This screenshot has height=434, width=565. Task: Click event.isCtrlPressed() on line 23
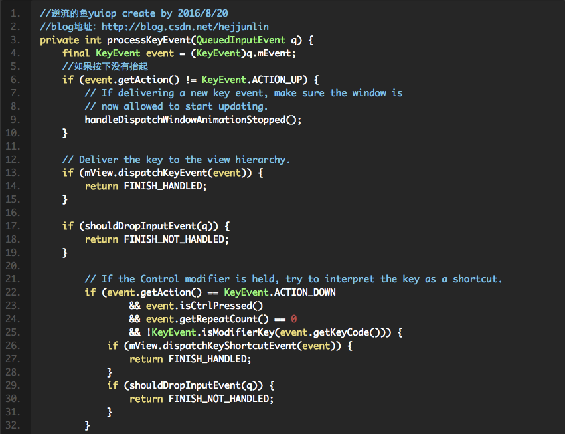pos(204,306)
